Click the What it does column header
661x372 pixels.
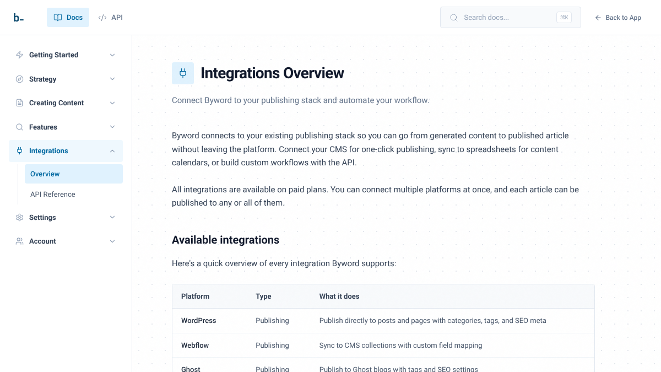[x=339, y=296]
